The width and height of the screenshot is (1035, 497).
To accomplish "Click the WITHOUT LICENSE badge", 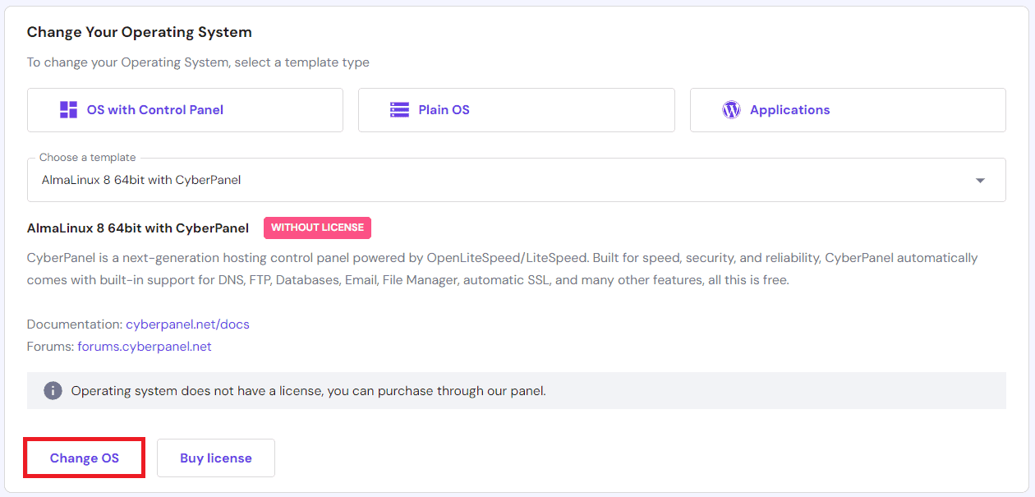I will 317,228.
